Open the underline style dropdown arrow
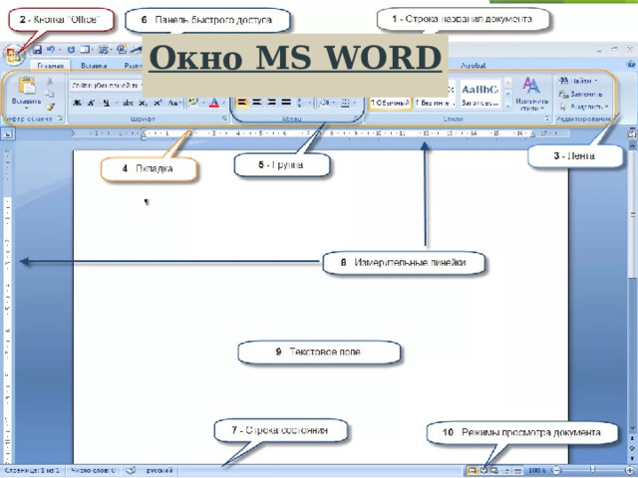The height and width of the screenshot is (478, 638). 116,103
